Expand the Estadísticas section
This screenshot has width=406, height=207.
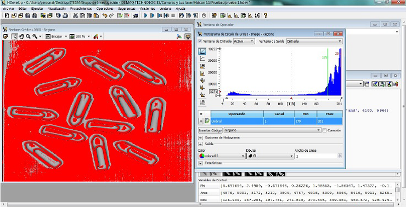click(200, 163)
